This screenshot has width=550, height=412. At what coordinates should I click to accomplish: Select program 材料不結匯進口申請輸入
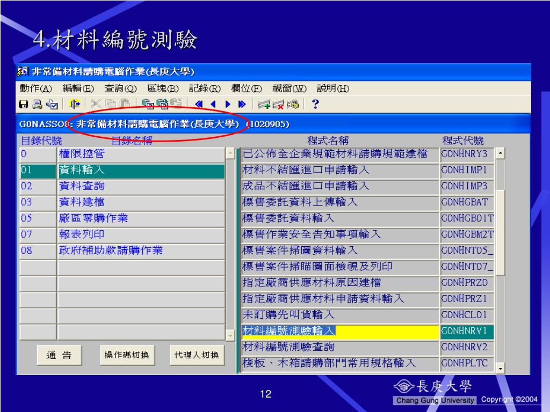pyautogui.click(x=340, y=170)
